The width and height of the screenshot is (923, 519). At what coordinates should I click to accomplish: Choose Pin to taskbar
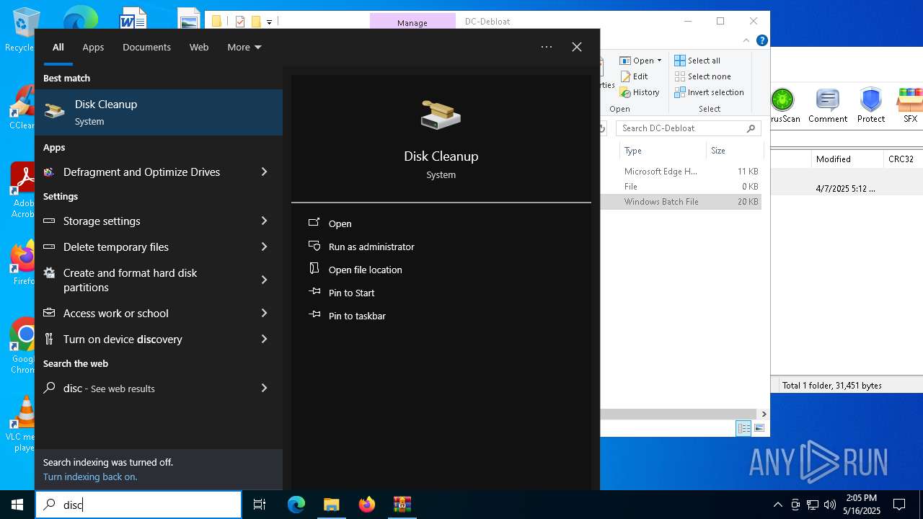[x=357, y=316]
